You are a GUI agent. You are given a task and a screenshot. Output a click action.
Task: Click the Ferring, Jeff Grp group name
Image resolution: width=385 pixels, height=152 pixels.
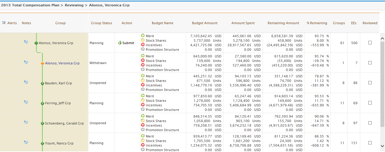pos(58,103)
